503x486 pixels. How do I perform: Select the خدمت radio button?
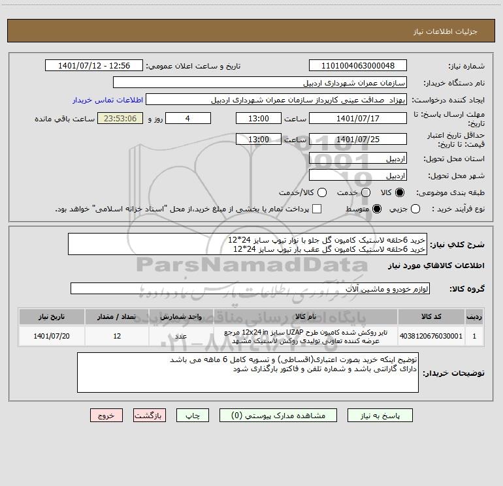tap(366, 192)
